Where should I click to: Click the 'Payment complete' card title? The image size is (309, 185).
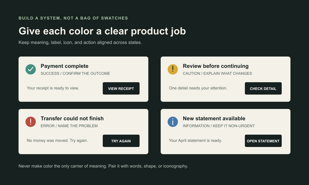click(64, 66)
